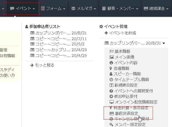Open メイン画像 settings
The width and height of the screenshot is (172, 127).
point(125,57)
